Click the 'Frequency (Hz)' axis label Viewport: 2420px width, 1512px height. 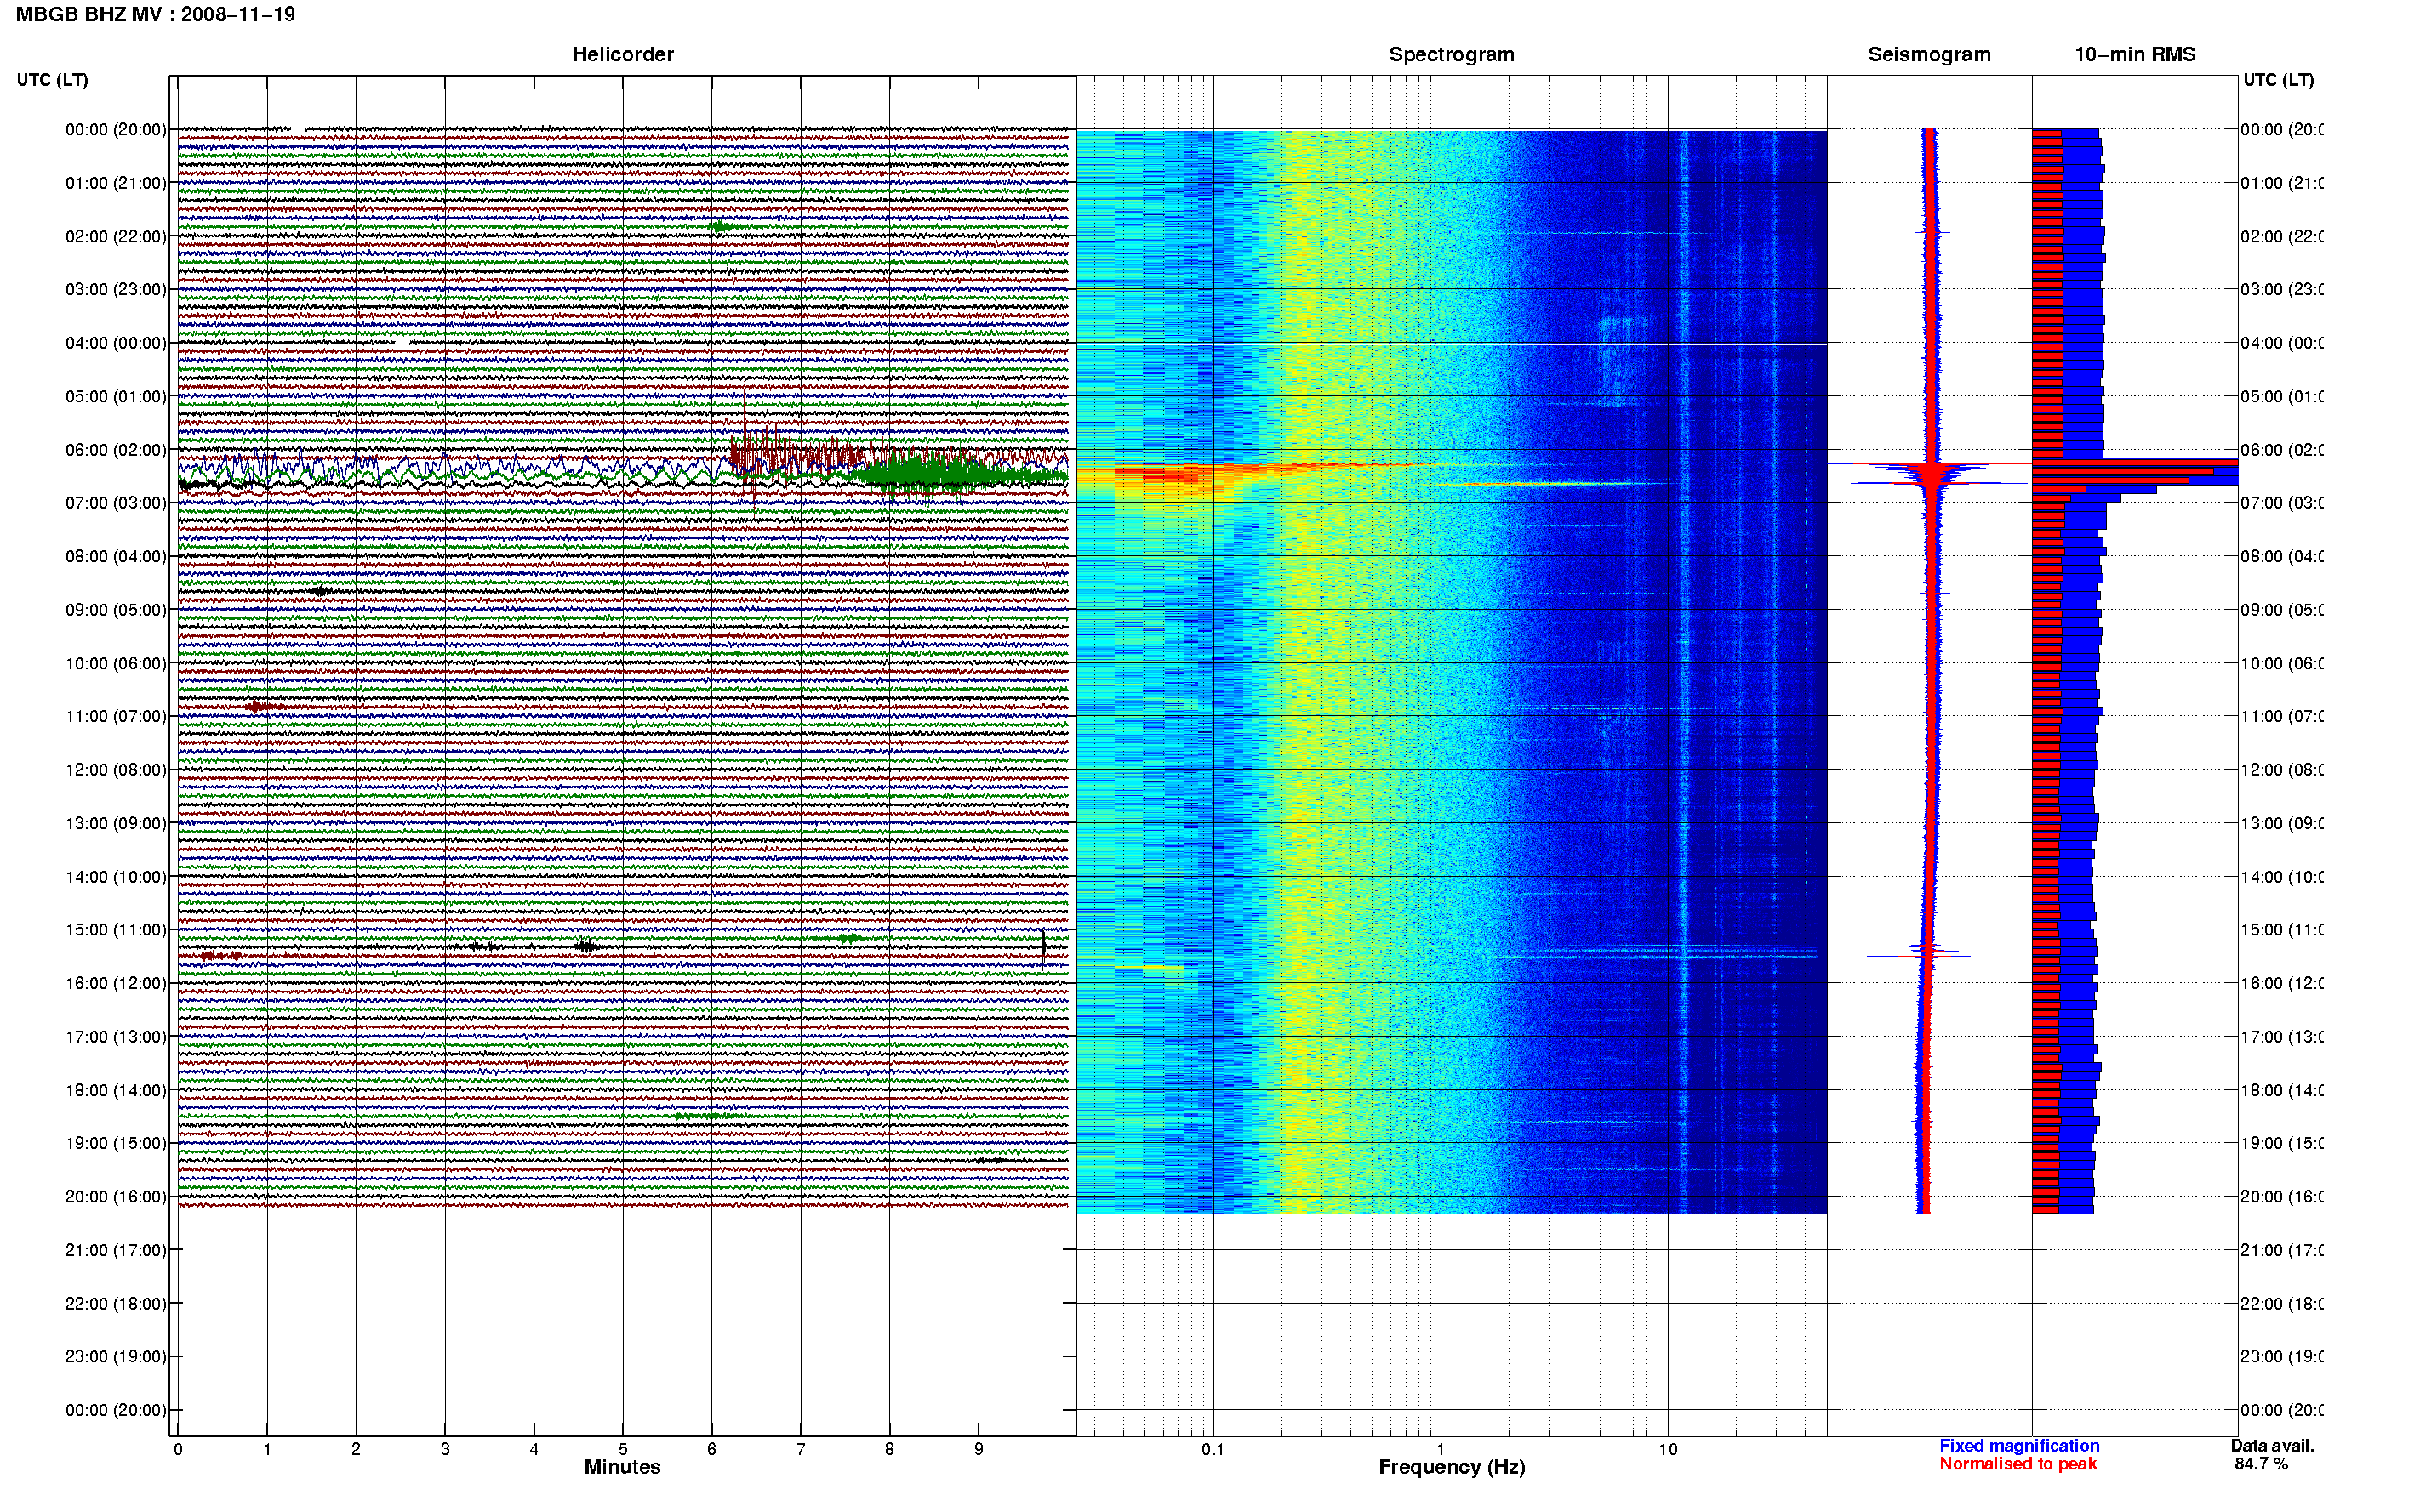pos(1452,1468)
